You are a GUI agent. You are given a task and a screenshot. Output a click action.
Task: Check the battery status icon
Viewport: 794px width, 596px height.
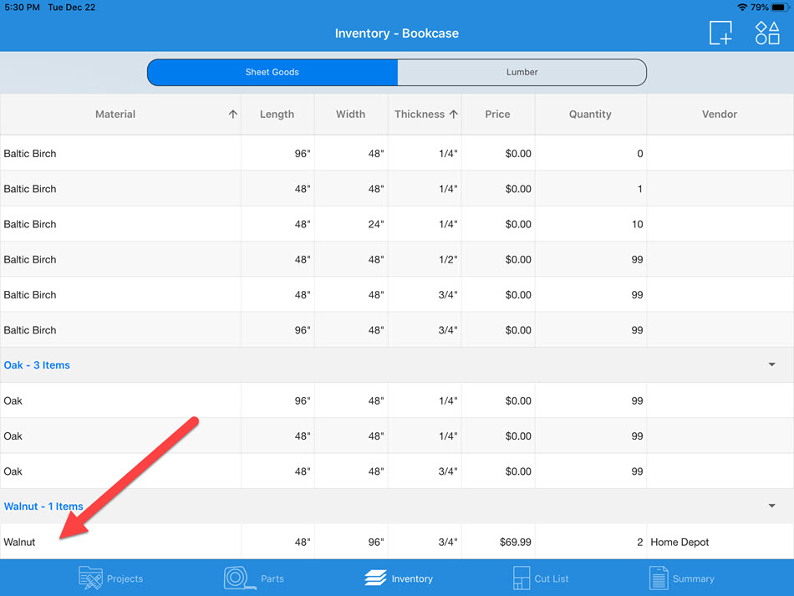(x=781, y=7)
